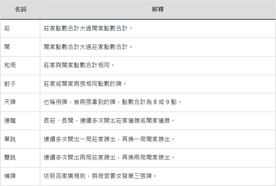276x186 pixels.
Task: Click the explanation 閒家點數合計大過莊家點數合計
Action: click(88, 47)
